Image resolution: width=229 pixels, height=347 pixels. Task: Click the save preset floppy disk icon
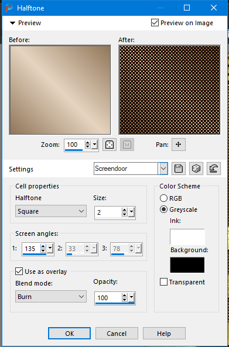179,169
